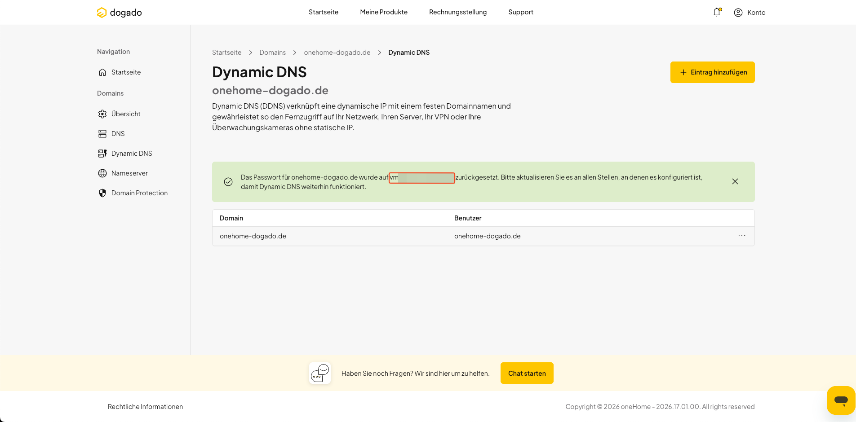Click the success checkmark icon in notification
The width and height of the screenshot is (856, 422).
tap(228, 182)
